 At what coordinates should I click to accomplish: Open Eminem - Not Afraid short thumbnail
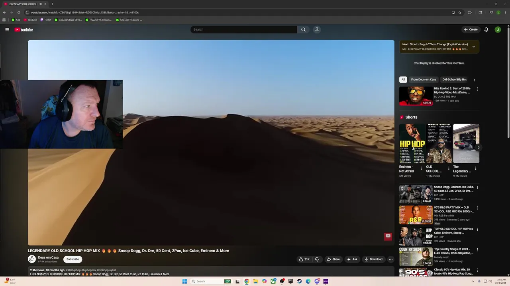pyautogui.click(x=412, y=143)
